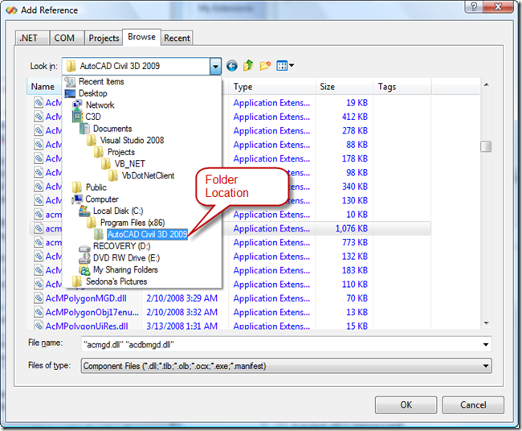The height and width of the screenshot is (431, 522).
Task: Click the Back navigation arrow icon
Action: click(x=232, y=66)
